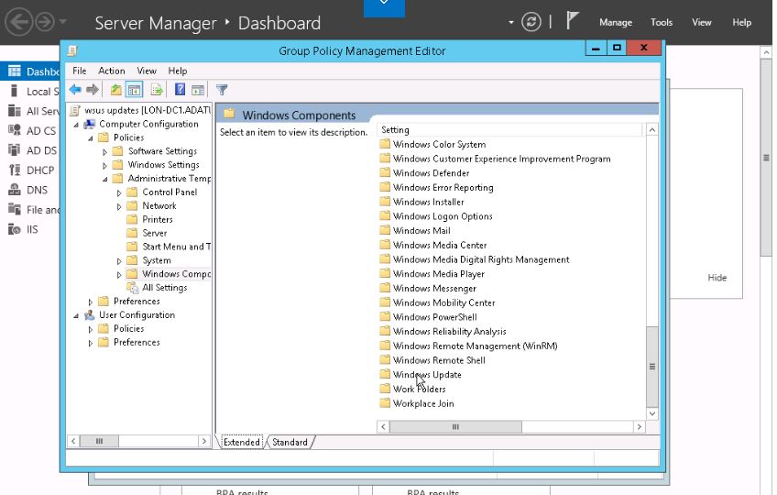Click the Hide link

click(717, 278)
